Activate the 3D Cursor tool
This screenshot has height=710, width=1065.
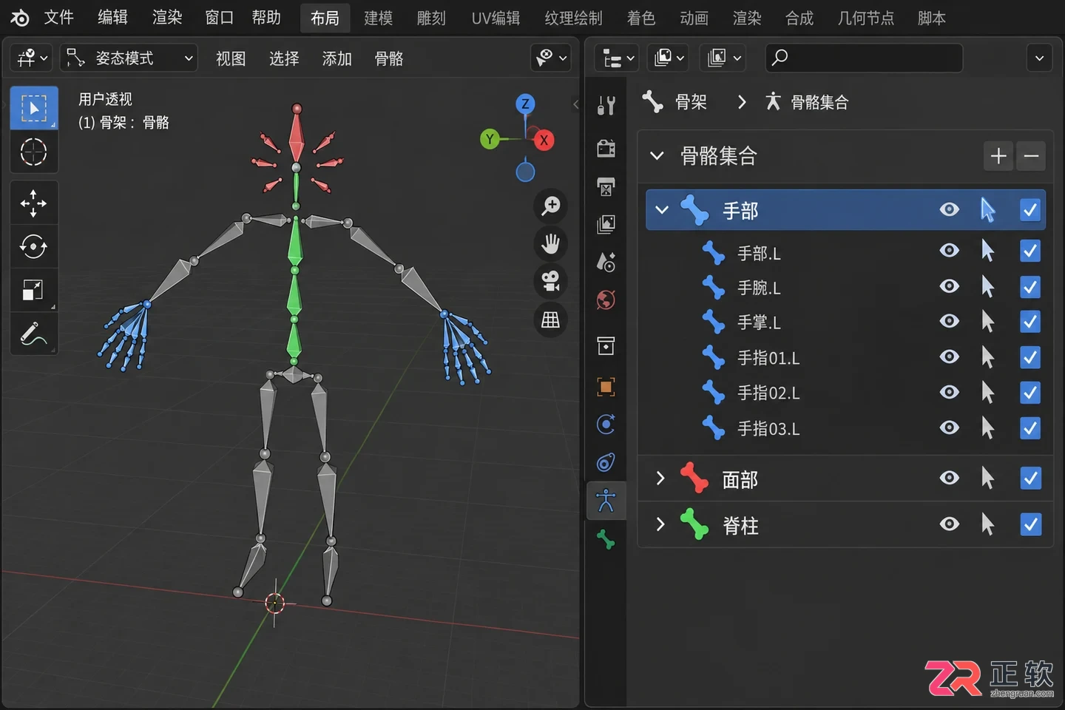(x=34, y=152)
